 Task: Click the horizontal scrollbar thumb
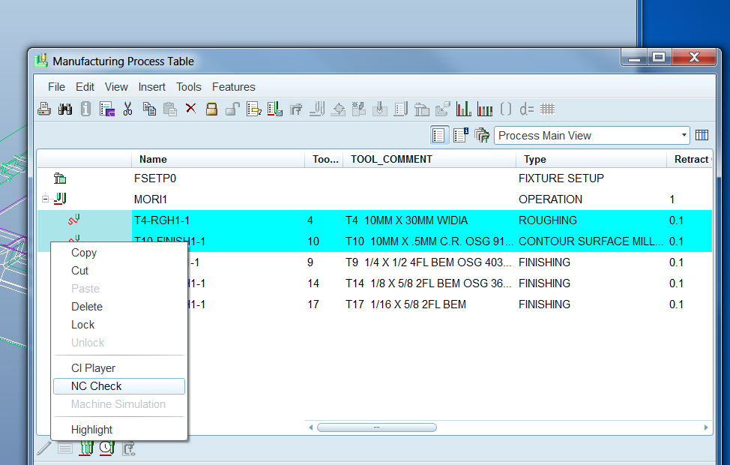point(377,427)
